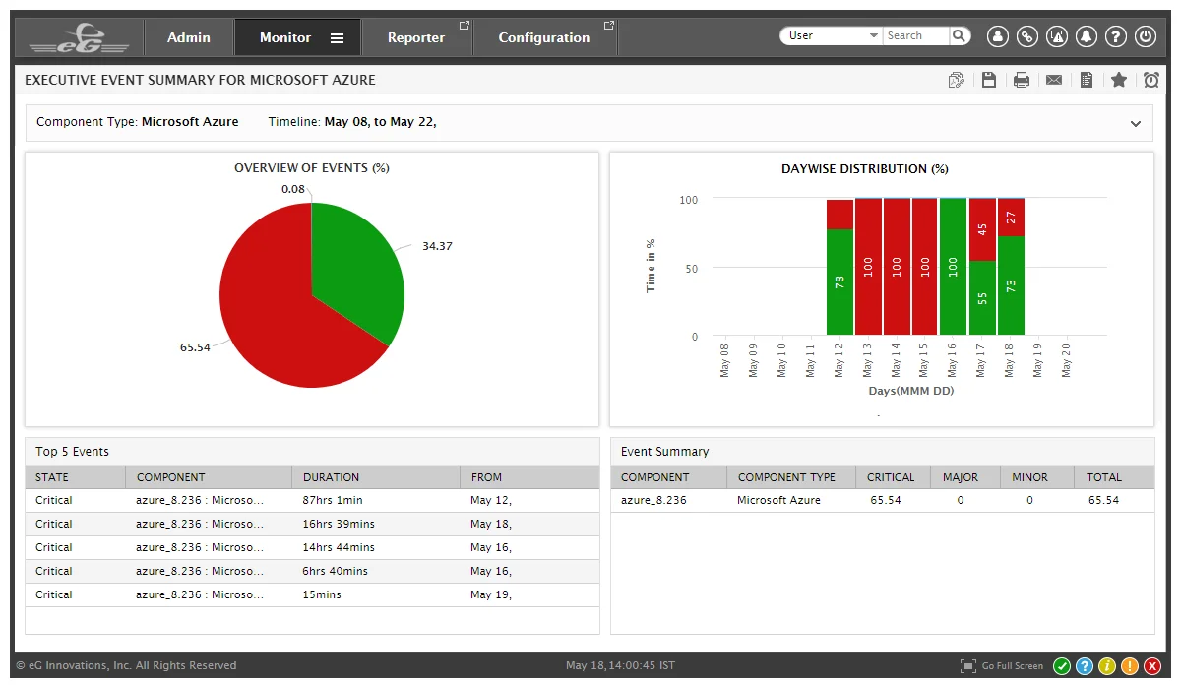
Task: Open the Configuration tab
Action: [x=544, y=37]
